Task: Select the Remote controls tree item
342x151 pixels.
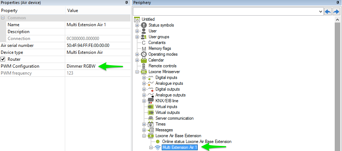Action: pos(162,66)
